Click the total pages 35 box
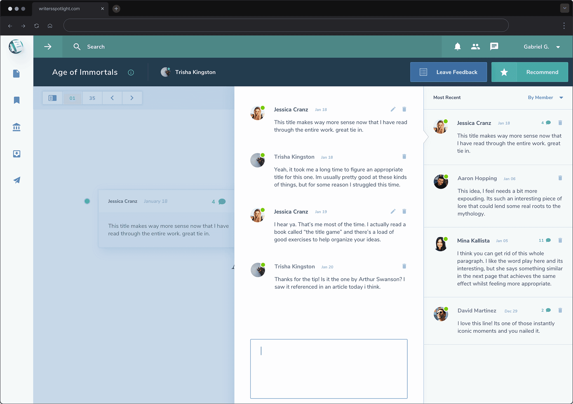573x404 pixels. 92,98
